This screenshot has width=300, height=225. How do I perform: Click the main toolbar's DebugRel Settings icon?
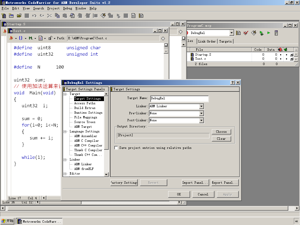coord(141,16)
